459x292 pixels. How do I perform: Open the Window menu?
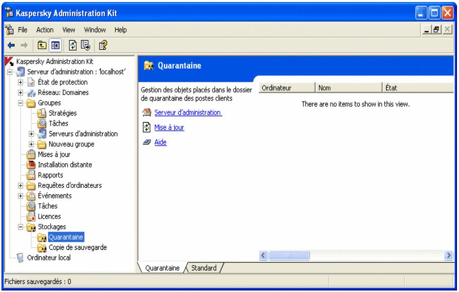pyautogui.click(x=95, y=30)
